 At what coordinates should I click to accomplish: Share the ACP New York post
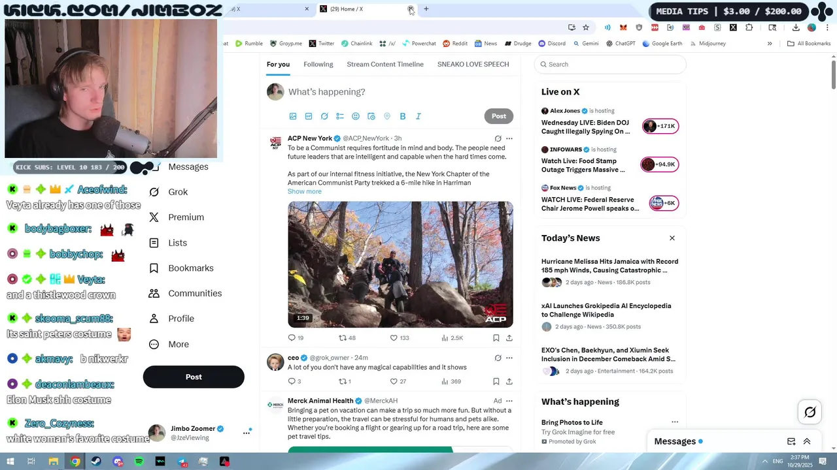click(x=509, y=337)
